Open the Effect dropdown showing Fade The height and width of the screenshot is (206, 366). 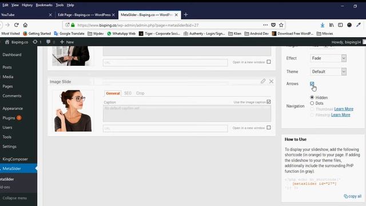[x=328, y=58]
